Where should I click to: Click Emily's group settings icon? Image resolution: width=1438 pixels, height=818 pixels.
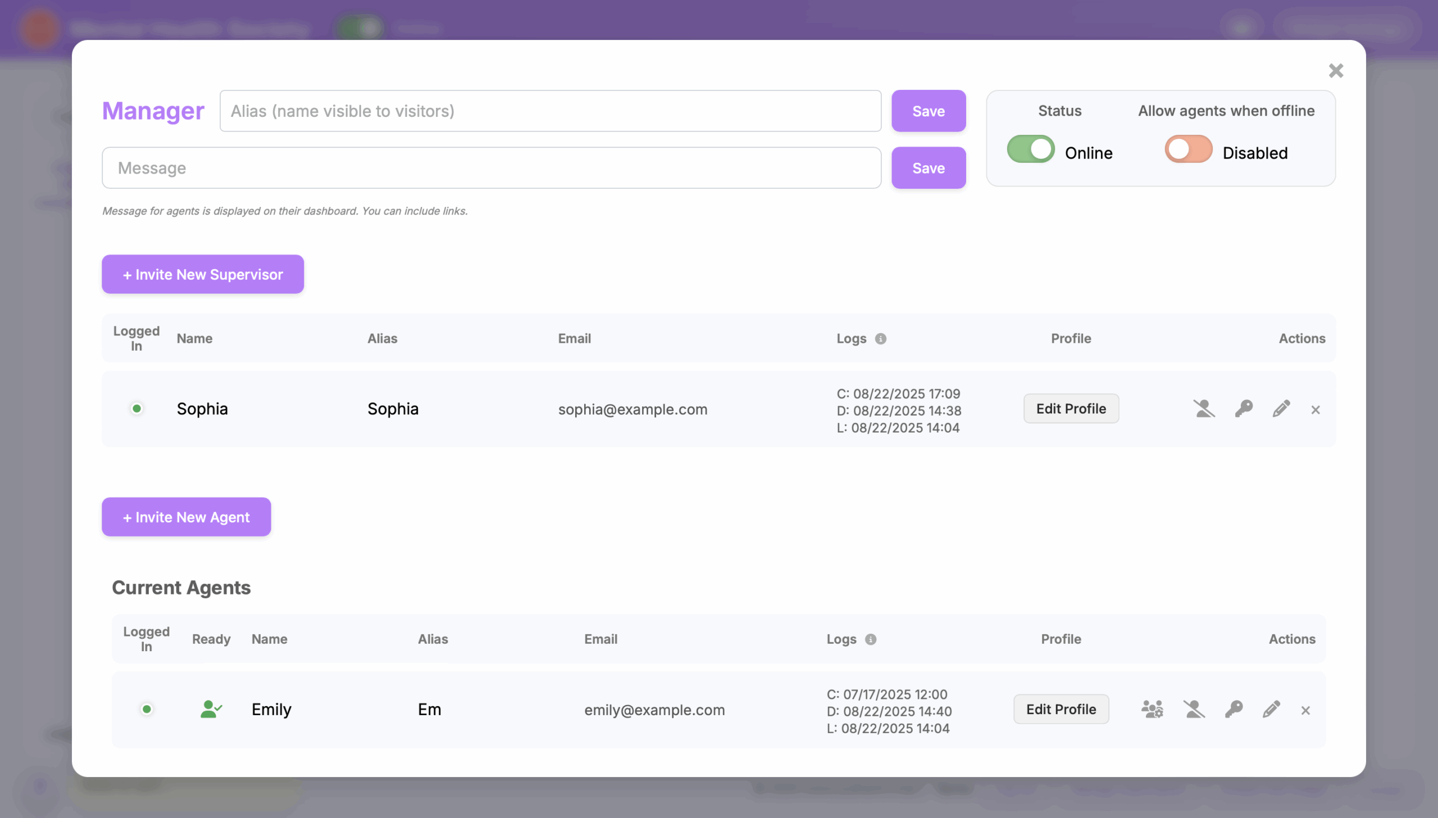1152,709
